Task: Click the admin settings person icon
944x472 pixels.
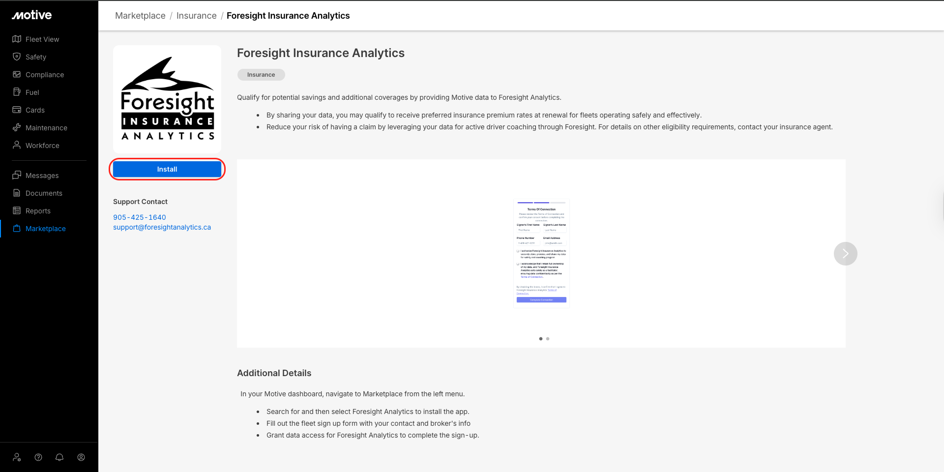Action: coord(17,457)
